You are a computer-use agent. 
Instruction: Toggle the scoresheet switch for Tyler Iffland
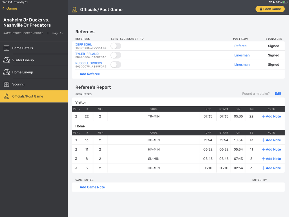point(116,55)
